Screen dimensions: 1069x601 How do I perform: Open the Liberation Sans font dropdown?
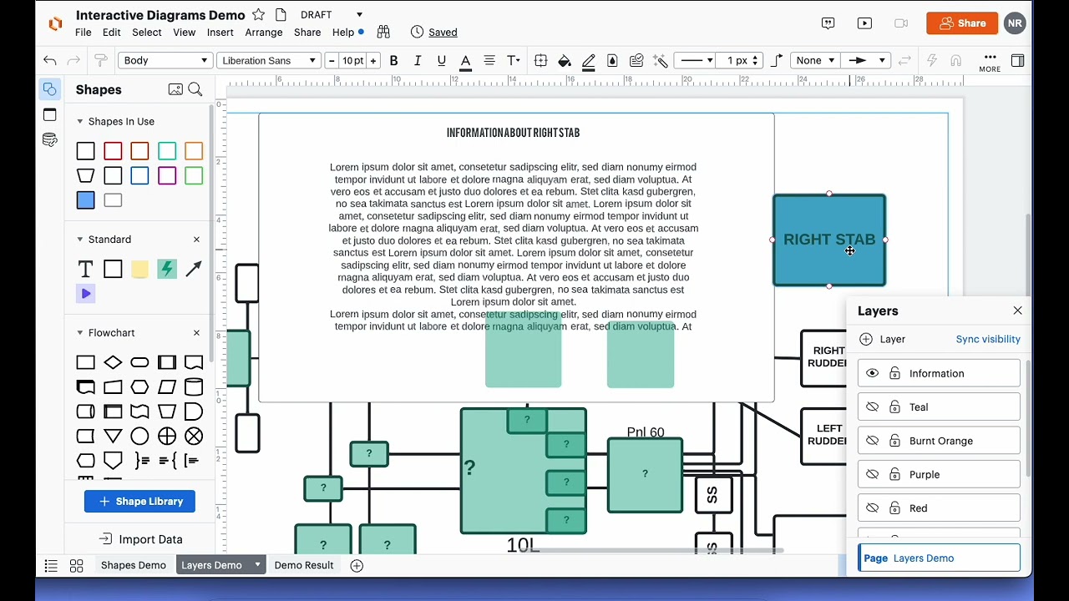[x=268, y=60]
